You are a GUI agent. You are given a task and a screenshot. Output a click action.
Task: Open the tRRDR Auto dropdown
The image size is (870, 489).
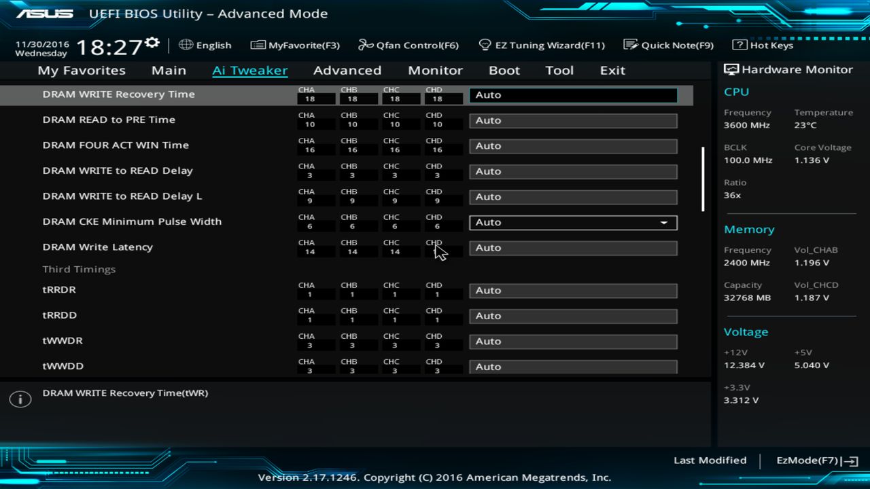tap(573, 290)
